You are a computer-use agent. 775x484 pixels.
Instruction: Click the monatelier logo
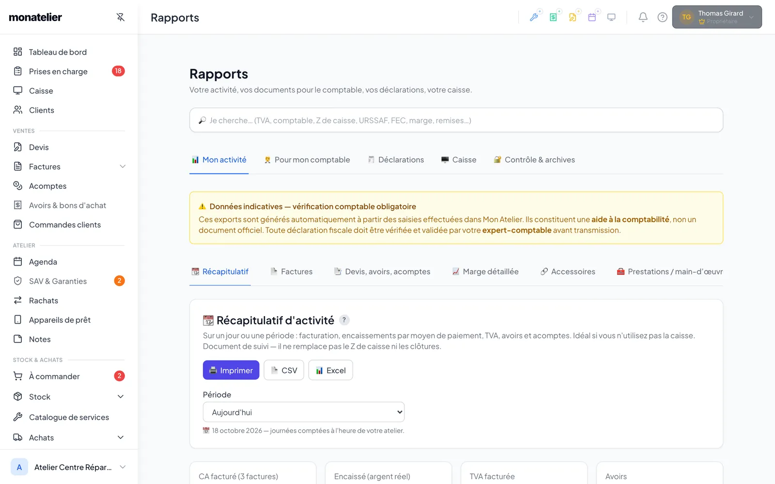click(x=35, y=17)
